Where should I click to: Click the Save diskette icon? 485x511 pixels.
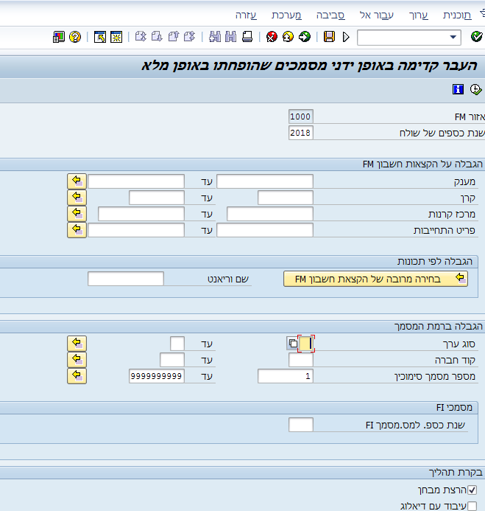(x=329, y=37)
